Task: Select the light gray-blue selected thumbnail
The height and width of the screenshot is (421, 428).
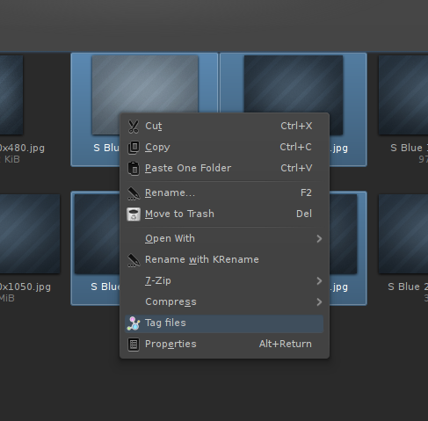Action: 145,84
